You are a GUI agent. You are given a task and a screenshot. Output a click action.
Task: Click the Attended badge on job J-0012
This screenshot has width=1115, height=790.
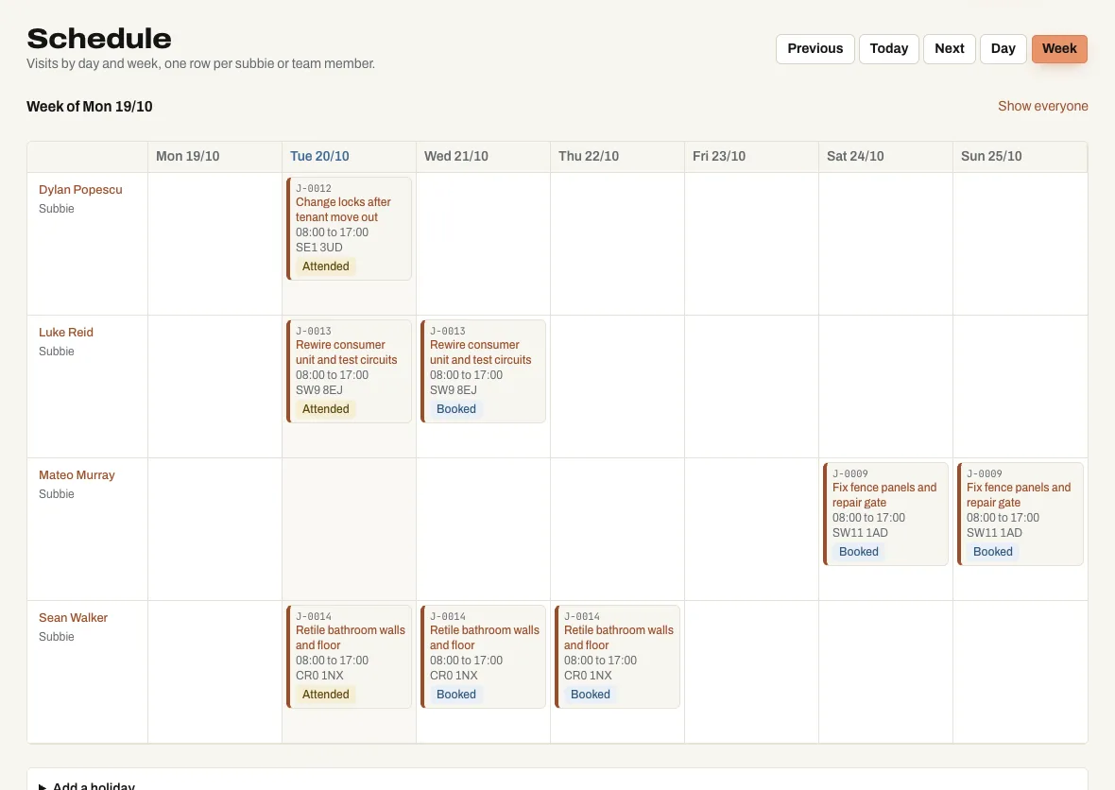[x=326, y=266]
